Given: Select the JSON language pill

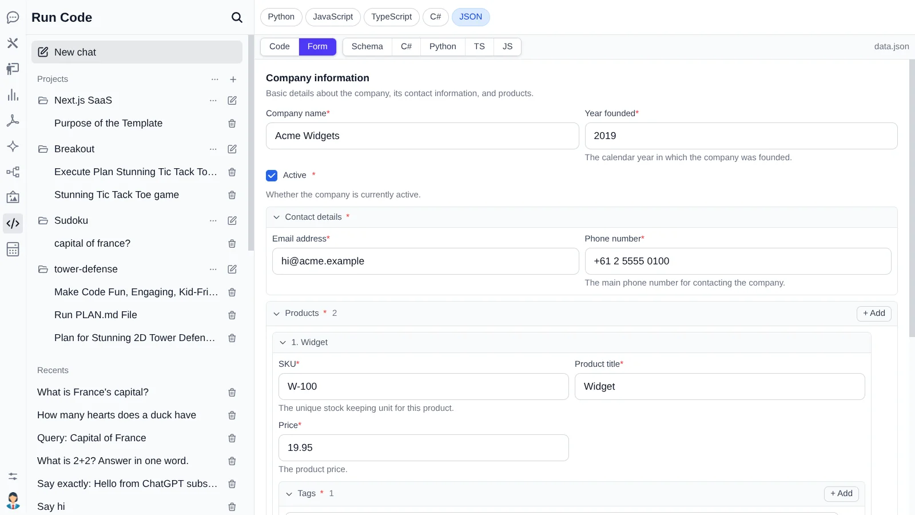Looking at the screenshot, I should click(471, 17).
